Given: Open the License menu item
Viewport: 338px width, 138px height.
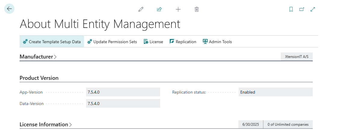Looking at the screenshot, I should point(153,42).
